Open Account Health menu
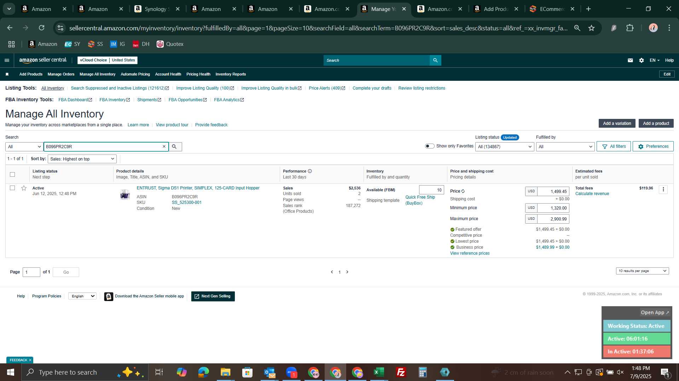679x381 pixels. tap(168, 74)
